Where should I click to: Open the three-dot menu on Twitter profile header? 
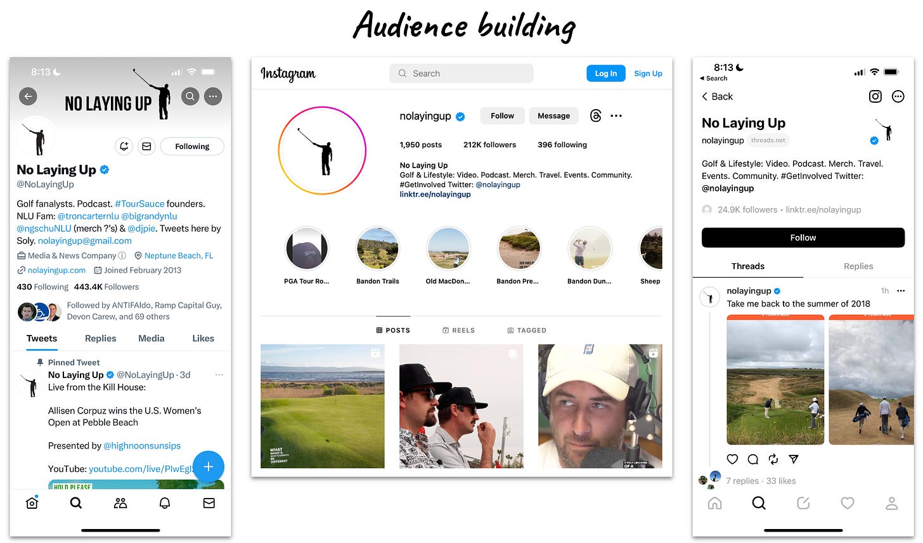pos(213,96)
